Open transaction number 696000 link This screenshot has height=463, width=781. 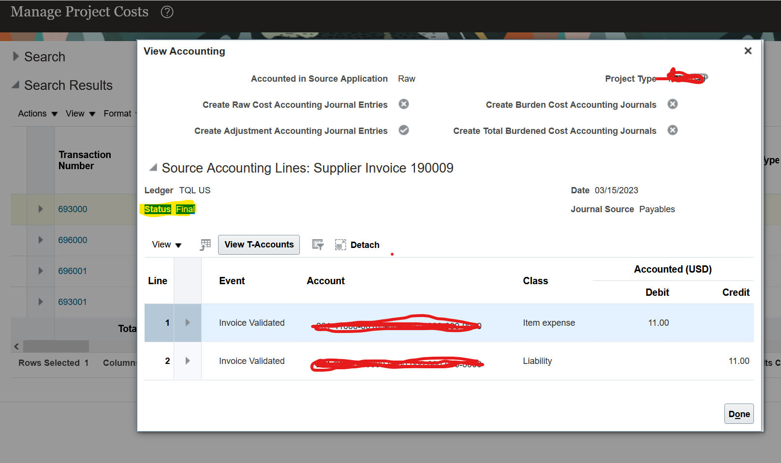click(73, 240)
